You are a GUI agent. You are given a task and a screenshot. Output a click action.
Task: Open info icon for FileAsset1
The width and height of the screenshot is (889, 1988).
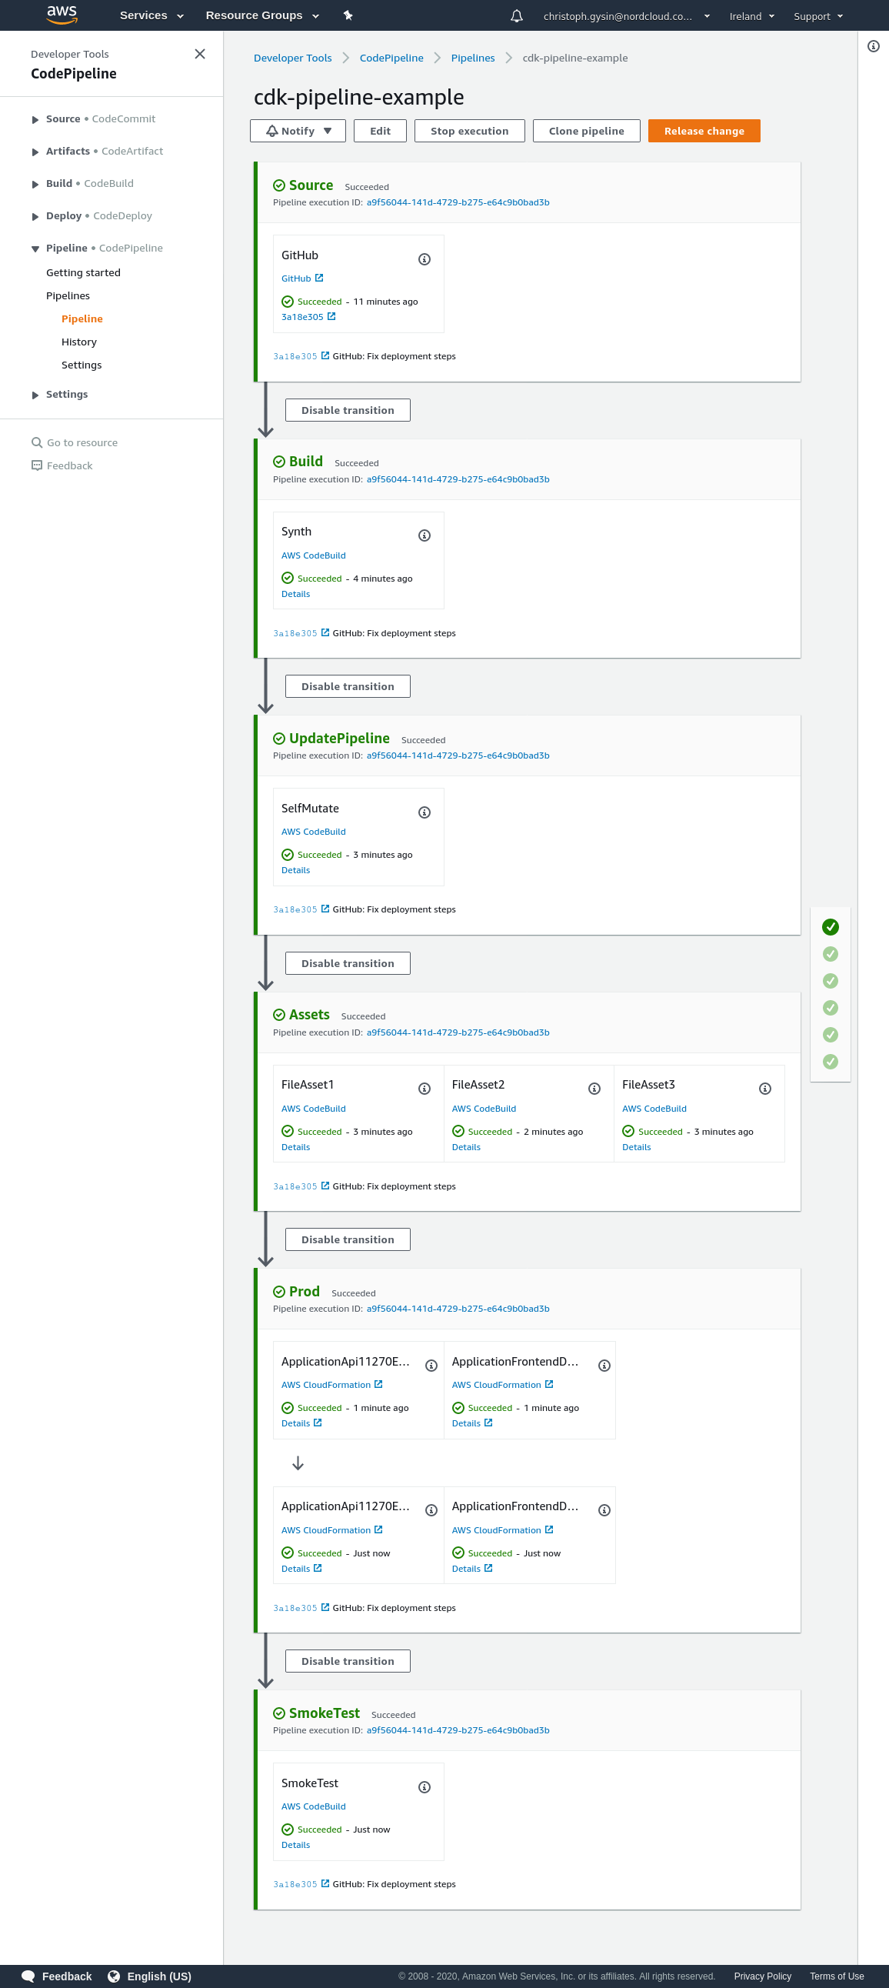(425, 1089)
